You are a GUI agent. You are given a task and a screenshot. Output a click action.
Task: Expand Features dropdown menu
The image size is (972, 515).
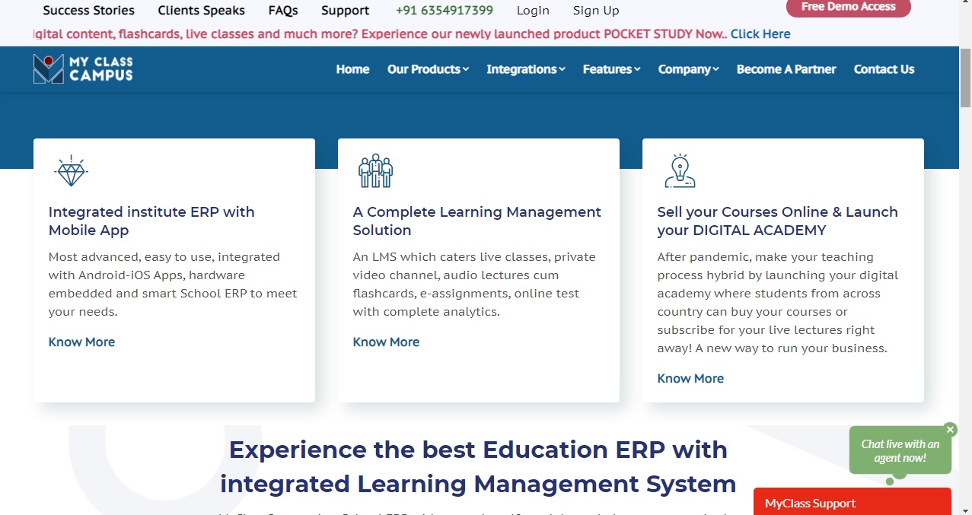(612, 69)
